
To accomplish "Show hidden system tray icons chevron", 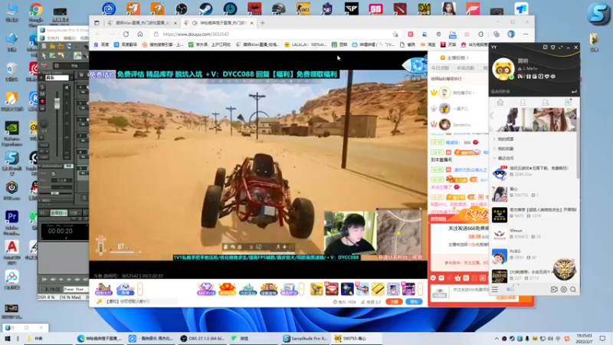I will (x=497, y=338).
